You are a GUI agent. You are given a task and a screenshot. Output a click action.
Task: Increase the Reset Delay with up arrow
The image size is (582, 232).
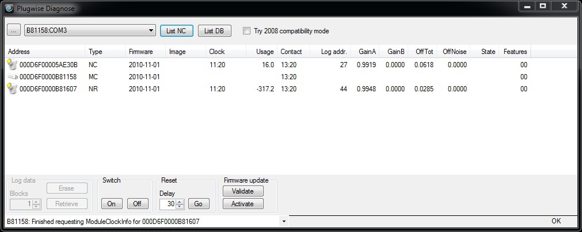(180, 202)
